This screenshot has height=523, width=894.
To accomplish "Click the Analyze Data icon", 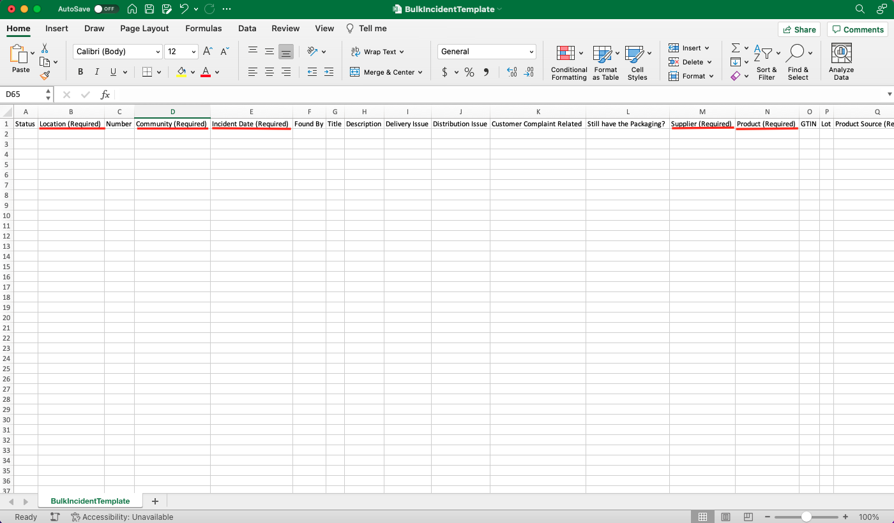I will click(x=841, y=53).
